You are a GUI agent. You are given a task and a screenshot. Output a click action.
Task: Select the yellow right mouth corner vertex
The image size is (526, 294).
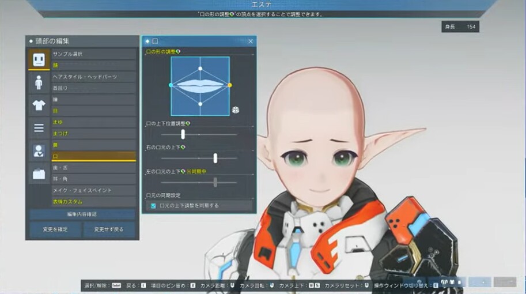tap(230, 85)
